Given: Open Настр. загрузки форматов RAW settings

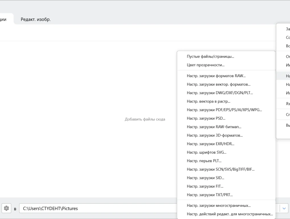Looking at the screenshot, I should (x=216, y=76).
